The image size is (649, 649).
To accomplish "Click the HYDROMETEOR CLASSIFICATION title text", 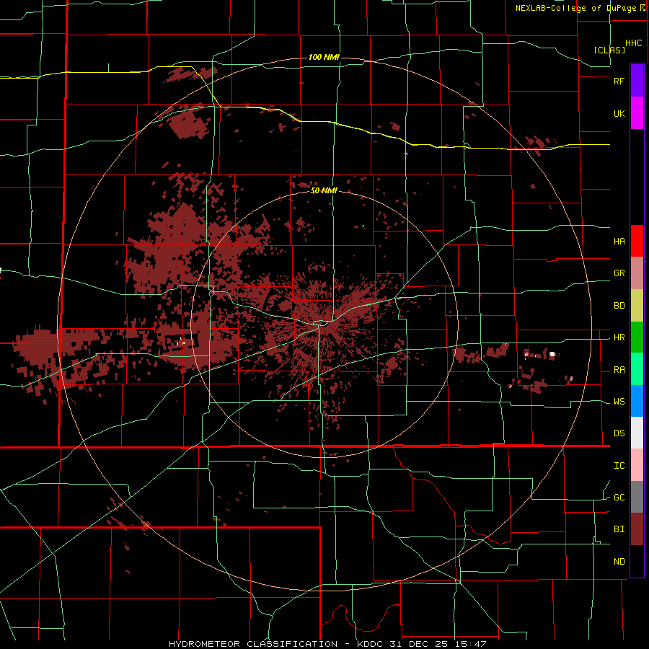I will pos(253,644).
